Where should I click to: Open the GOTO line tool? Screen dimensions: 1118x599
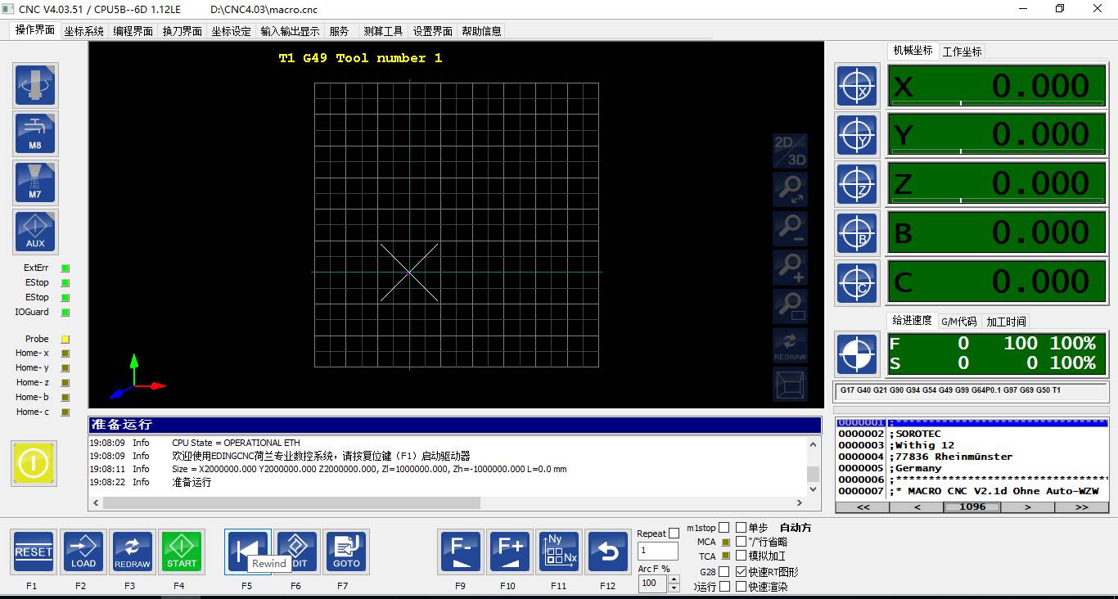(346, 552)
